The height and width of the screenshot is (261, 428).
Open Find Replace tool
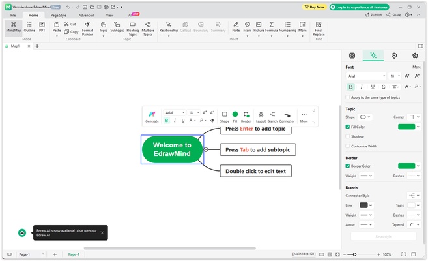pyautogui.click(x=319, y=29)
